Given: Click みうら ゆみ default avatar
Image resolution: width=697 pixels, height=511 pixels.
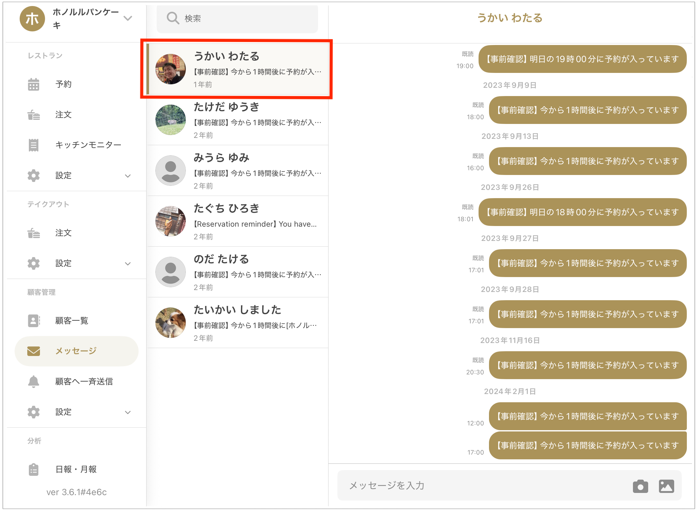Looking at the screenshot, I should tap(171, 171).
